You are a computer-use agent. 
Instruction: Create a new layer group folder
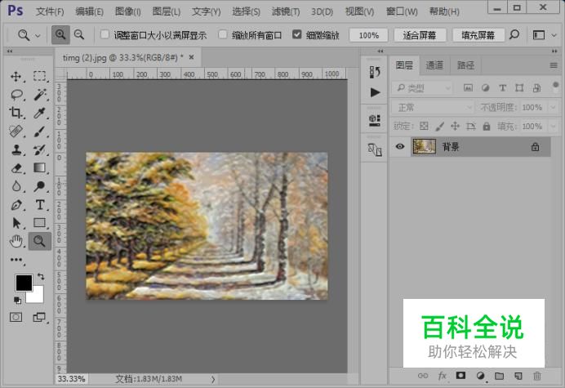point(499,376)
